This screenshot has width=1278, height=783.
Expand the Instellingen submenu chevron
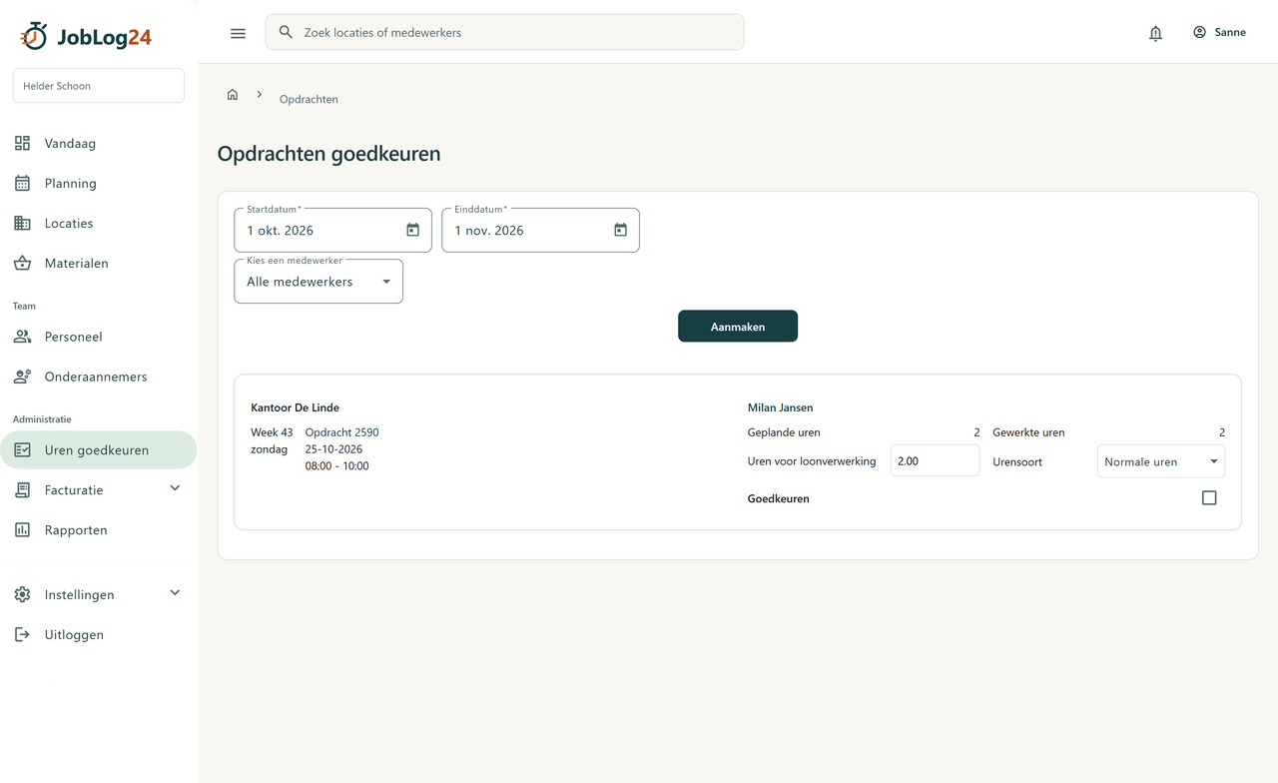(x=175, y=593)
